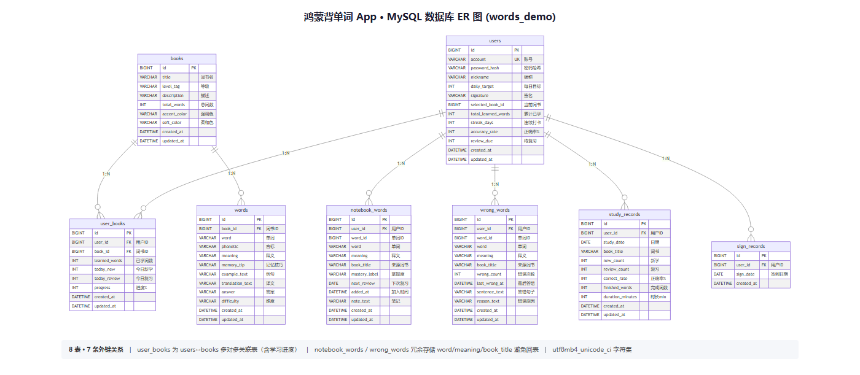
Task: Click the "sign_date" column in sign_records
Action: [751, 274]
